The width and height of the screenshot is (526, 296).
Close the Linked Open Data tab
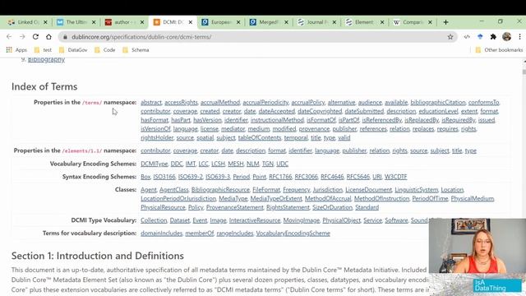pos(45,22)
